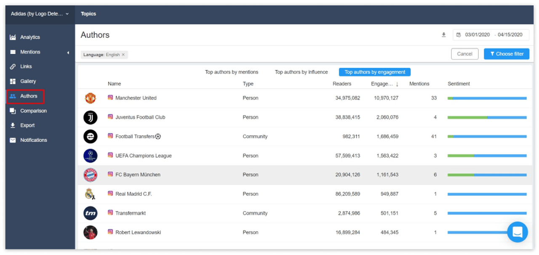Viewport: 539px width, 255px height.
Task: Open the date range picker
Action: (x=491, y=35)
